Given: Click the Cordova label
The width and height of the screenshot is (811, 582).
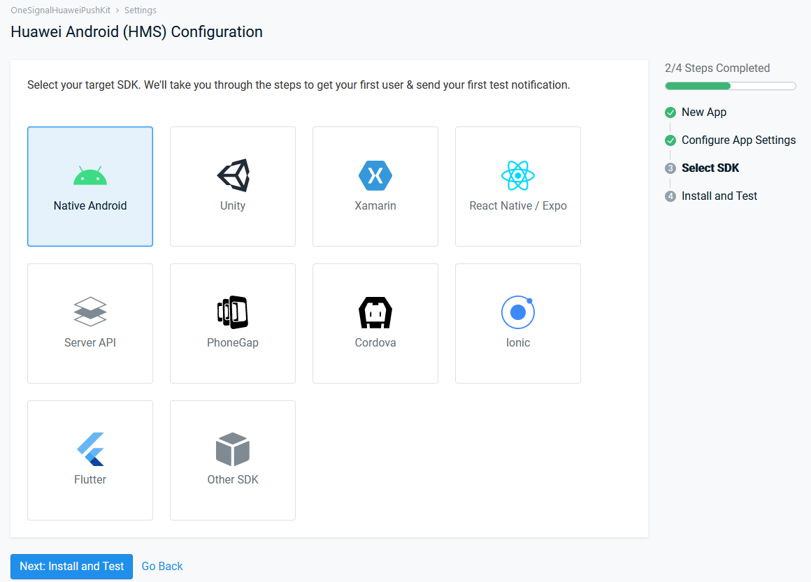Looking at the screenshot, I should point(375,342).
